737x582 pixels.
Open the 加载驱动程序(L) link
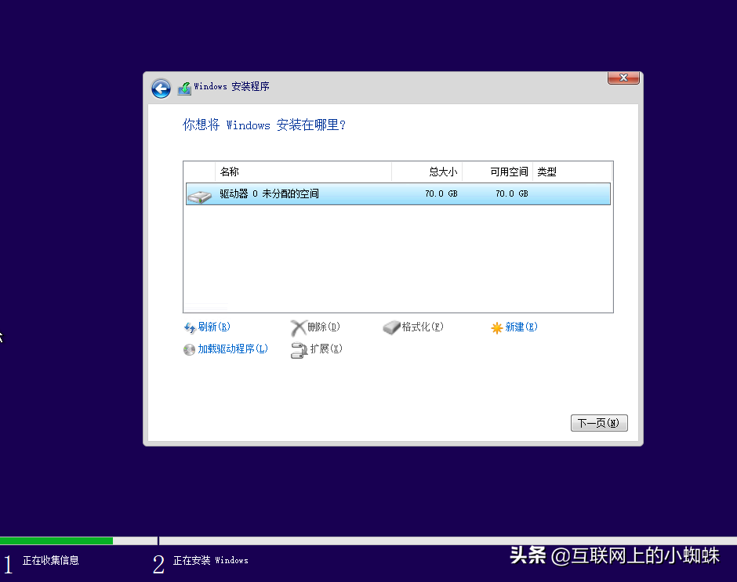tap(233, 349)
